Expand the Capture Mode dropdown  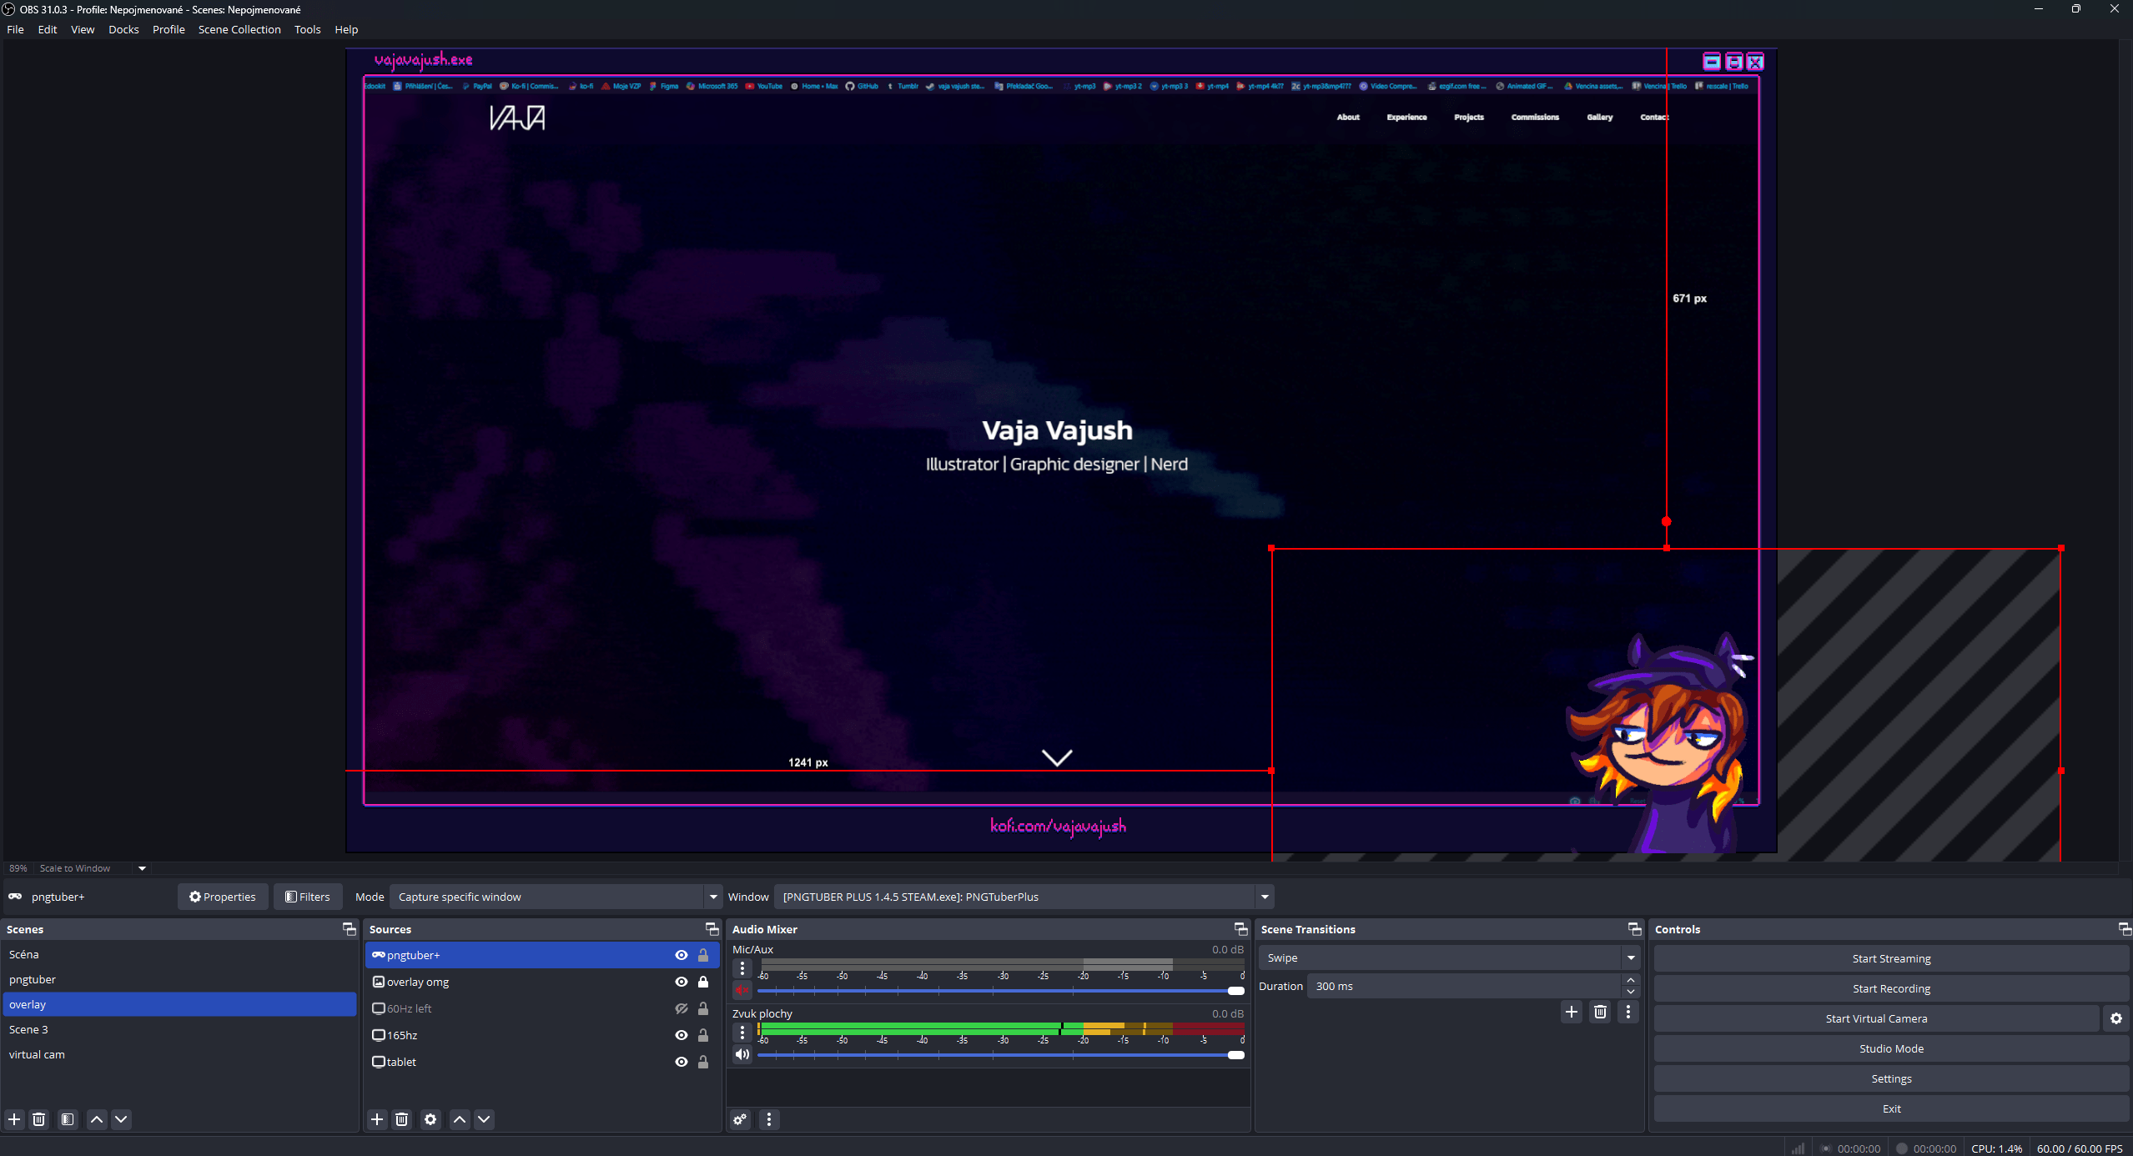[712, 897]
